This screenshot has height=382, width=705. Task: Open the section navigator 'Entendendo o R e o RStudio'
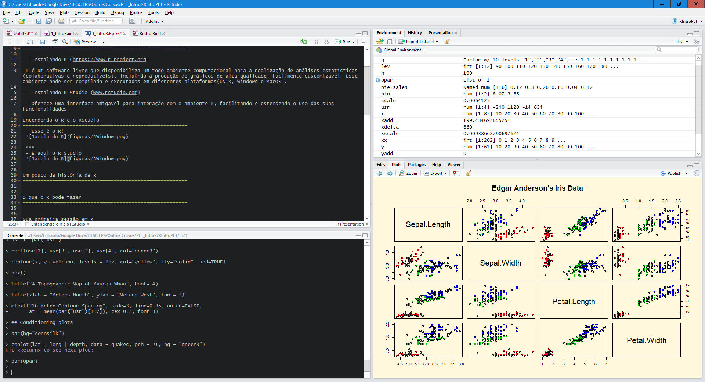58,224
